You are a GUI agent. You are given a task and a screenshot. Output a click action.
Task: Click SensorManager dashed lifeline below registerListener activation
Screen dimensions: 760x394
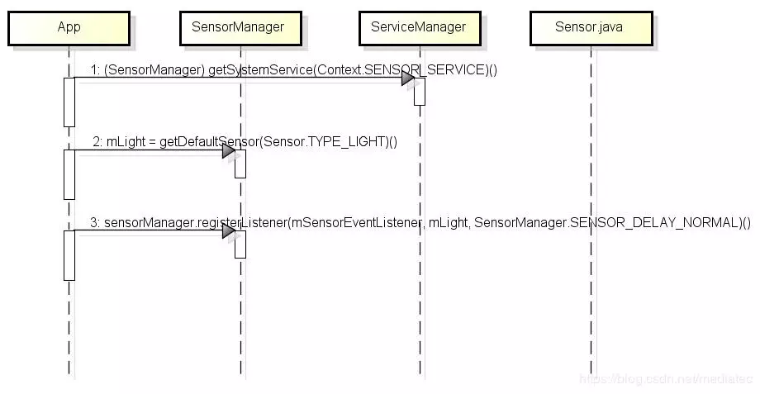(x=240, y=322)
